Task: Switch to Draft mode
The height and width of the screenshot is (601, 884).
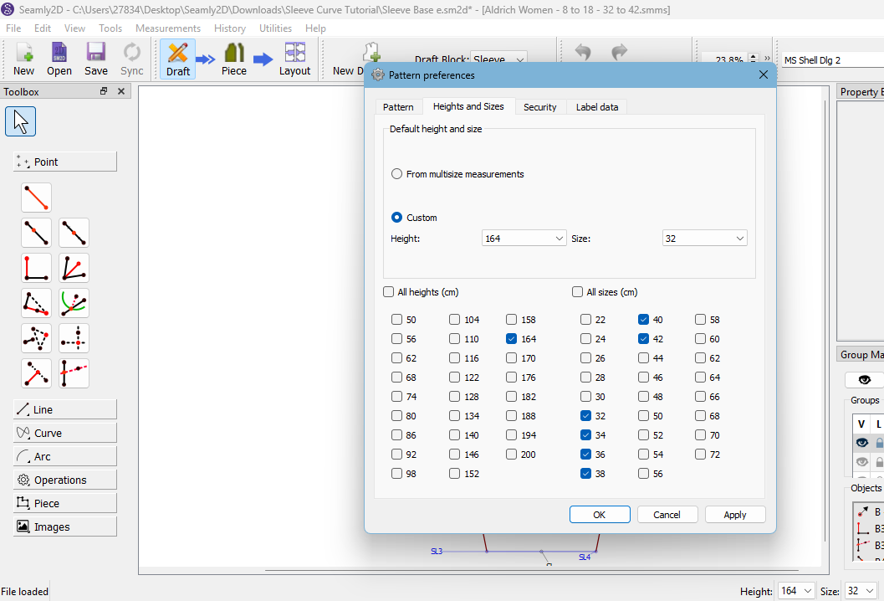Action: (177, 59)
